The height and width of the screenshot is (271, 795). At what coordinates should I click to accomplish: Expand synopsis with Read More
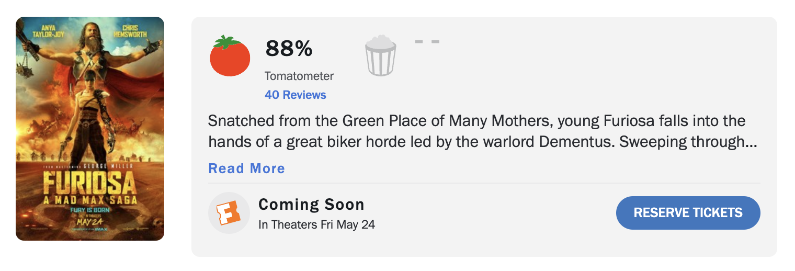coord(246,168)
